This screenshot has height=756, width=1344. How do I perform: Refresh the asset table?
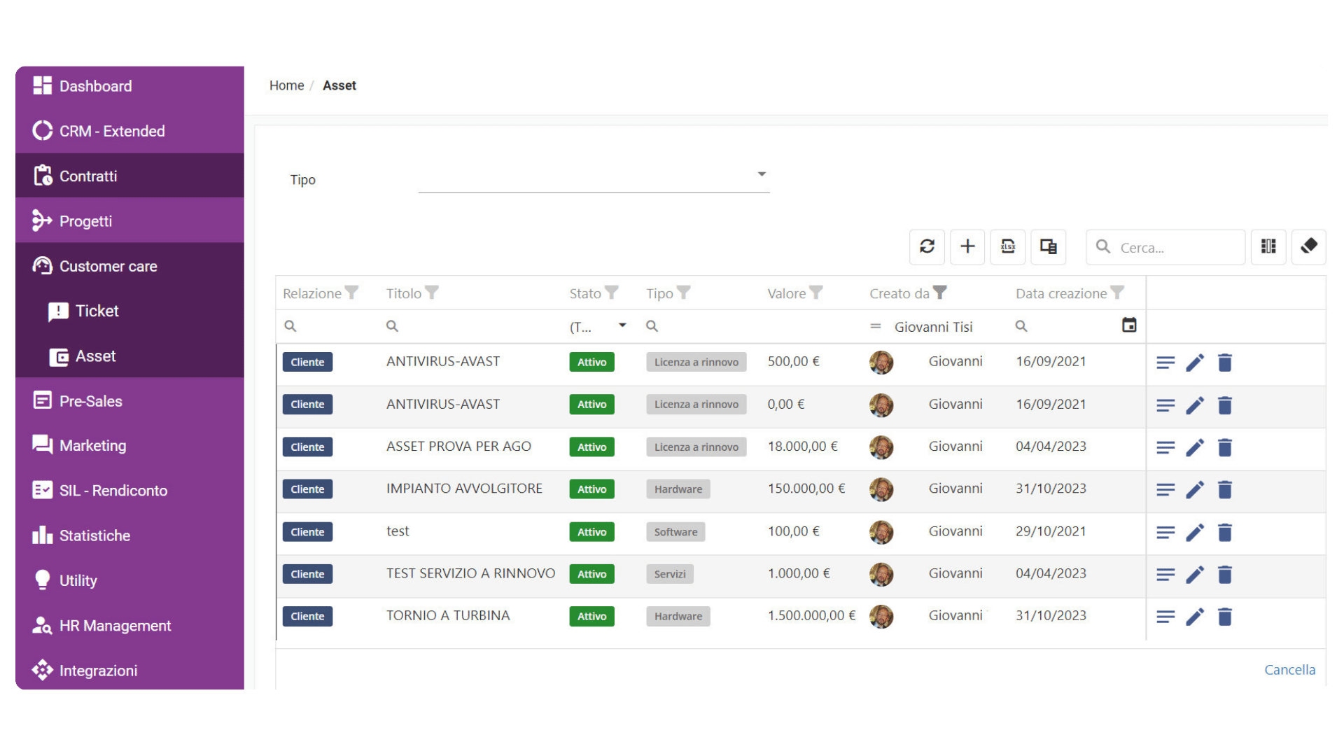tap(927, 246)
